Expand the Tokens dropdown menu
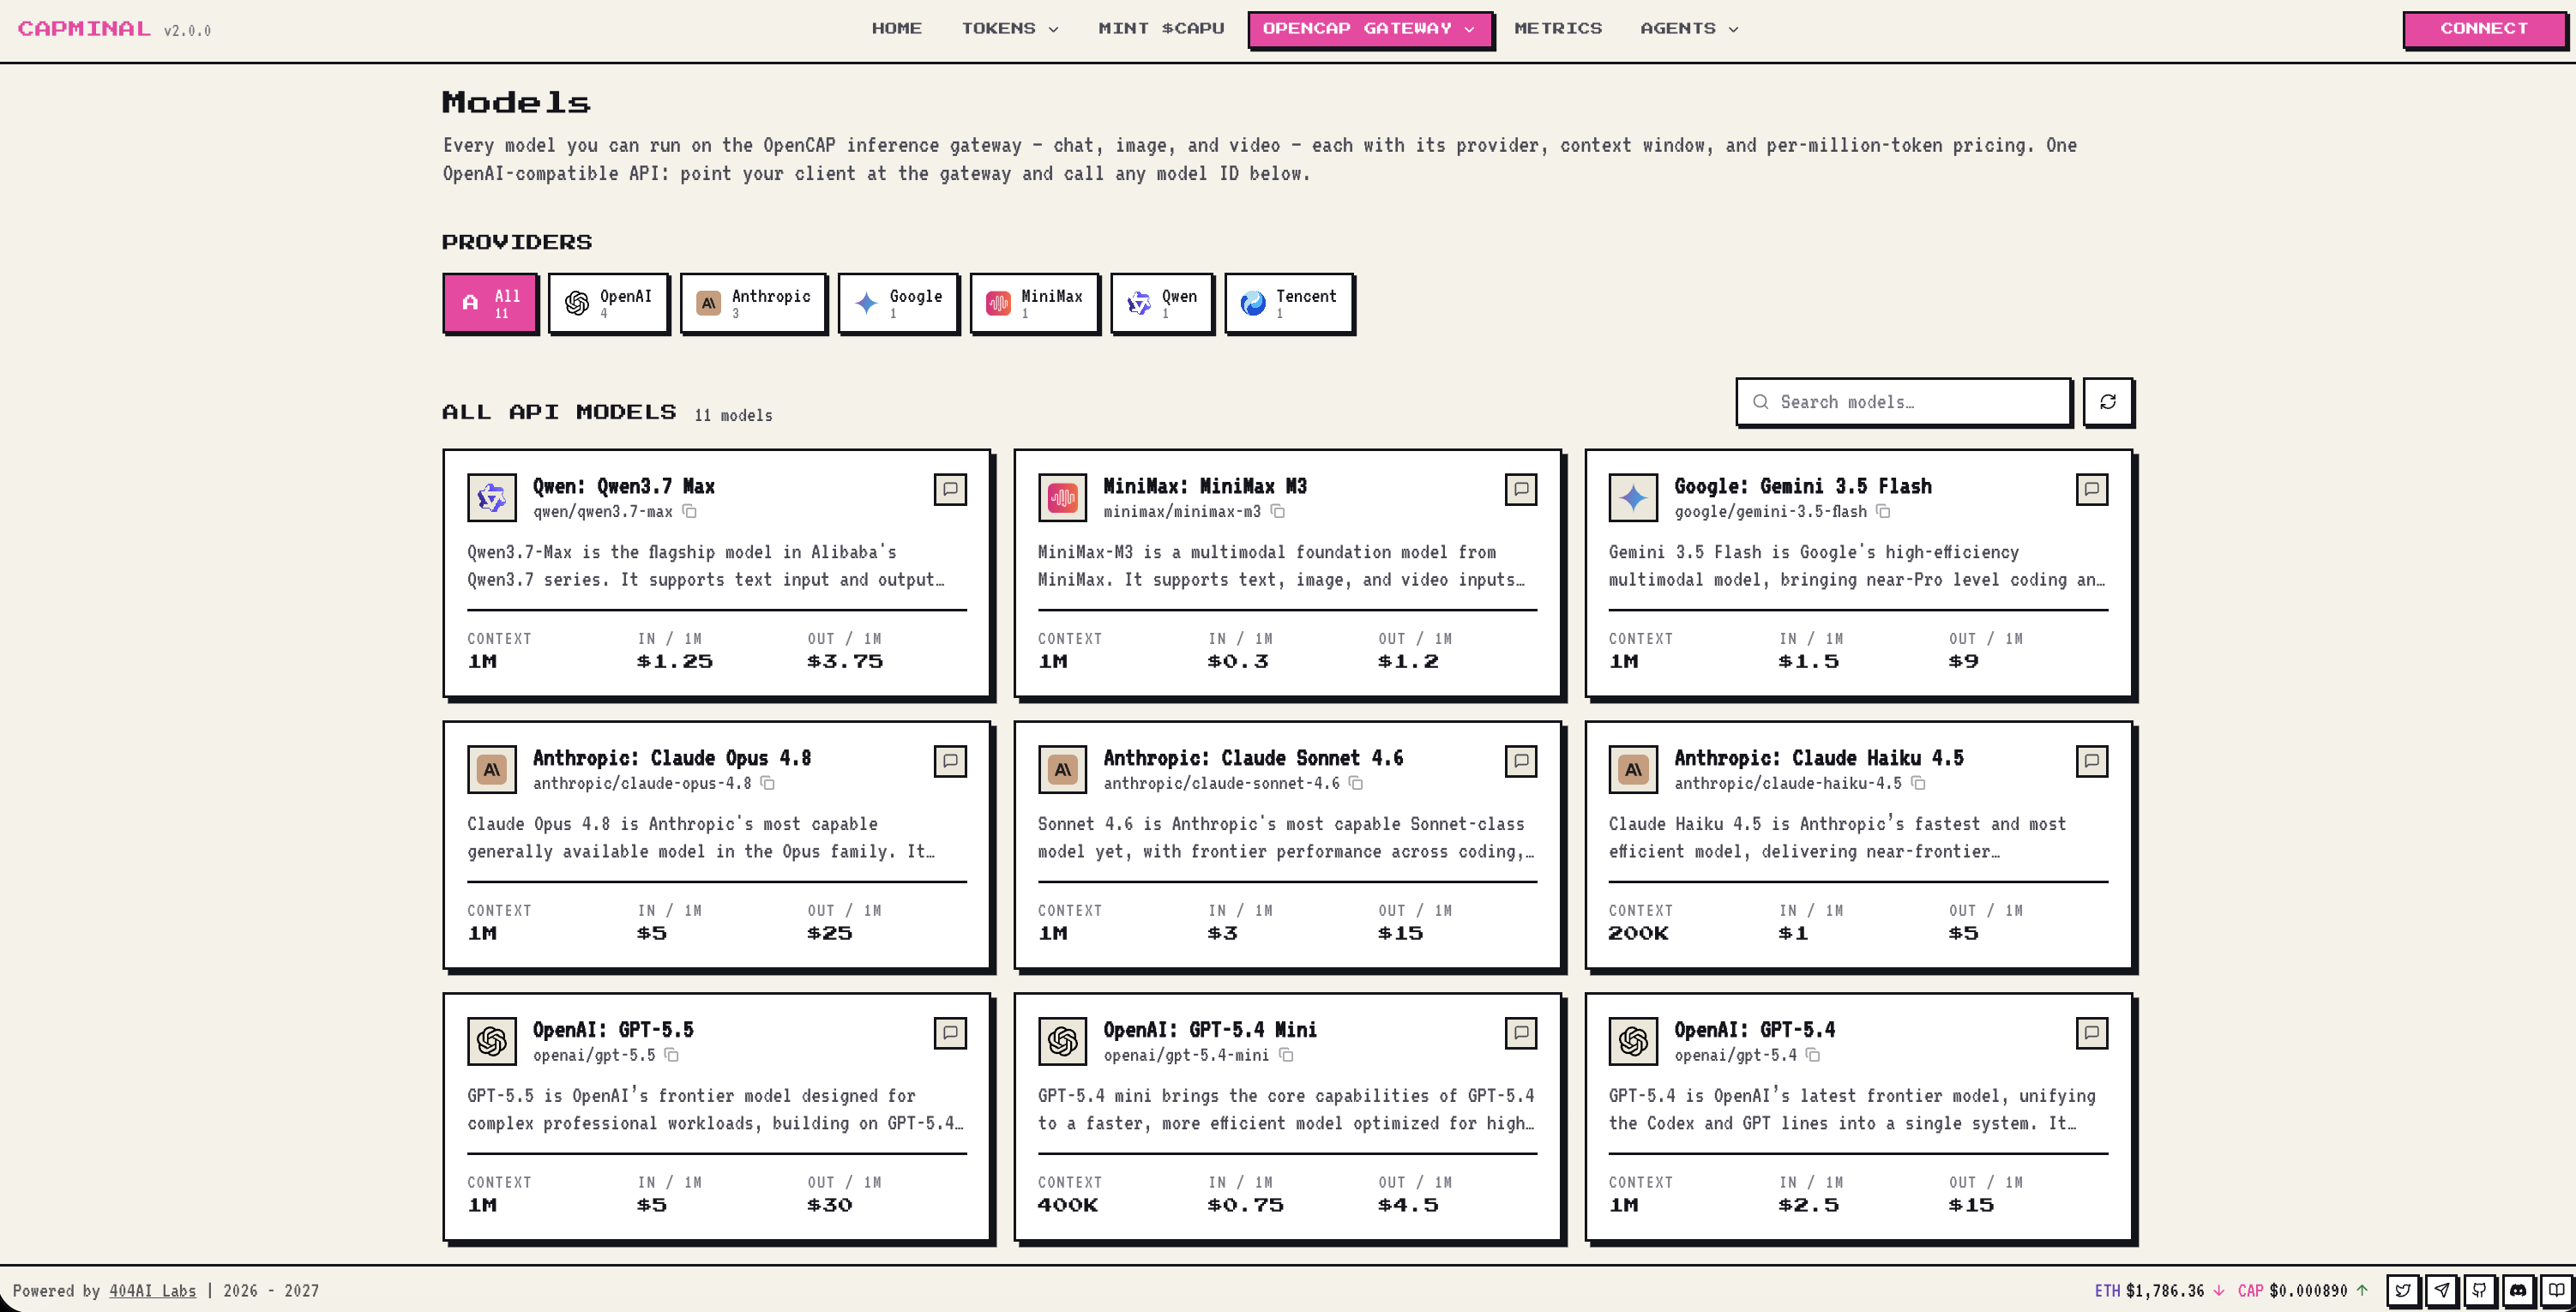Viewport: 2576px width, 1312px height. point(1010,28)
